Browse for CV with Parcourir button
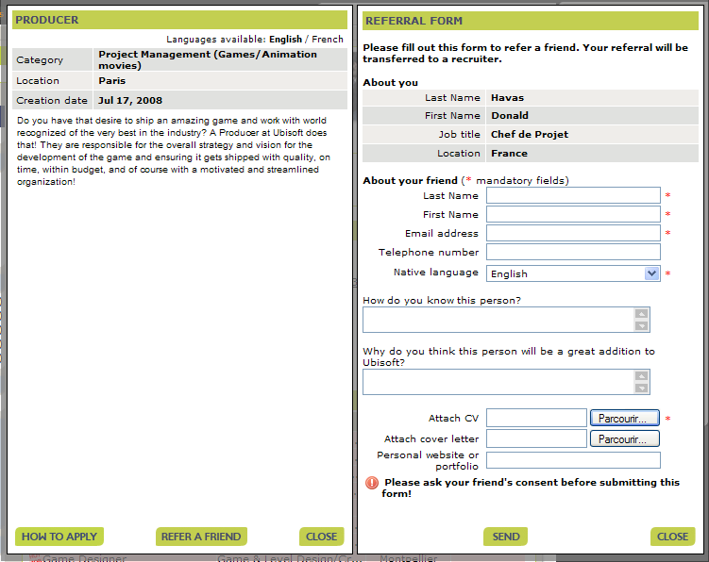This screenshot has height=562, width=709. (624, 419)
